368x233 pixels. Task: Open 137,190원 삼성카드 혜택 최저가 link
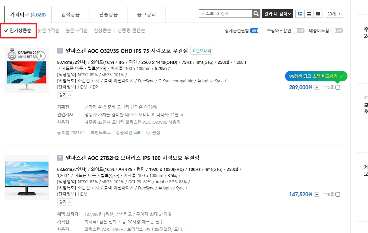coord(128,214)
